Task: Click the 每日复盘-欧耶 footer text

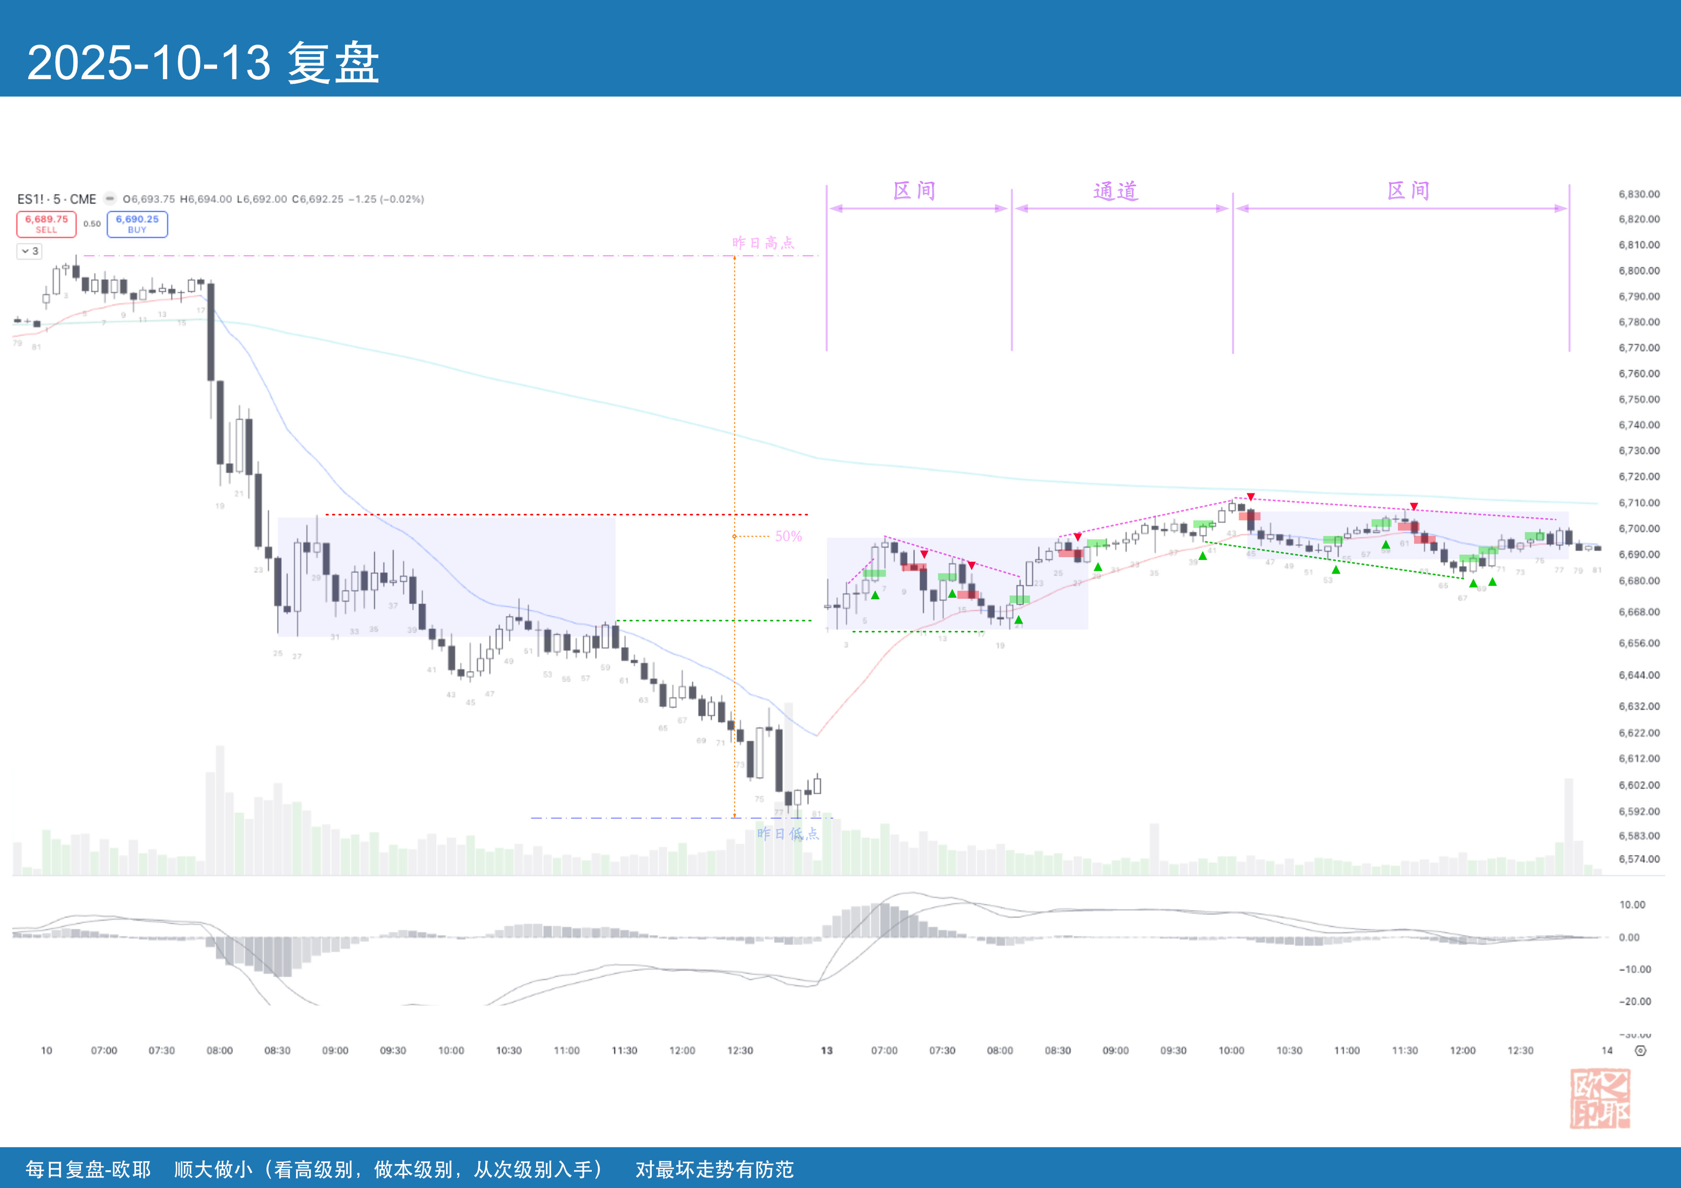Action: (x=88, y=1169)
